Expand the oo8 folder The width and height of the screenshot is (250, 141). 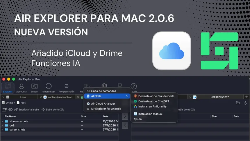(2, 126)
